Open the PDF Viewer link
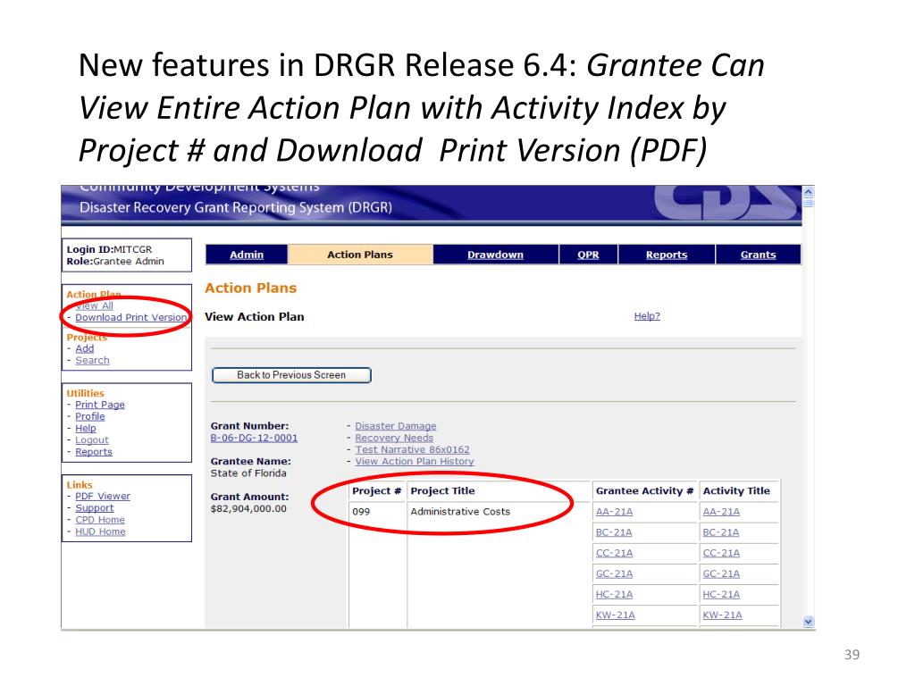This screenshot has width=915, height=686. [x=103, y=496]
